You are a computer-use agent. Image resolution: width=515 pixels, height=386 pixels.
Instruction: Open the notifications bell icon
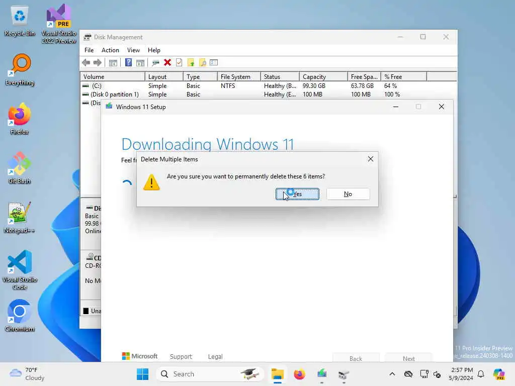click(x=481, y=374)
